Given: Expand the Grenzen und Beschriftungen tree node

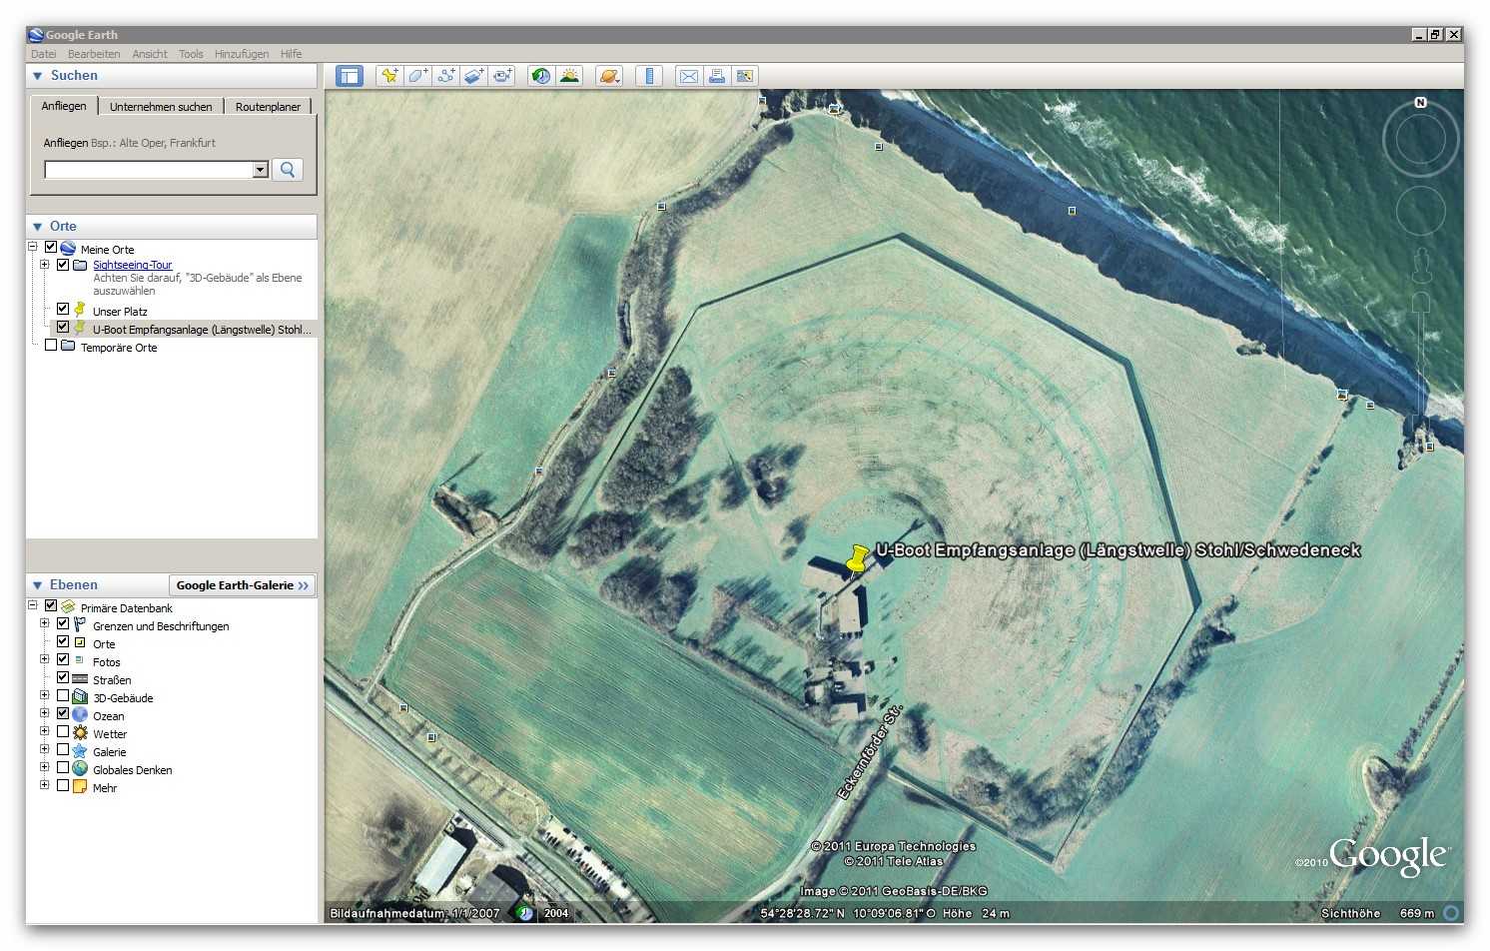Looking at the screenshot, I should pos(44,623).
